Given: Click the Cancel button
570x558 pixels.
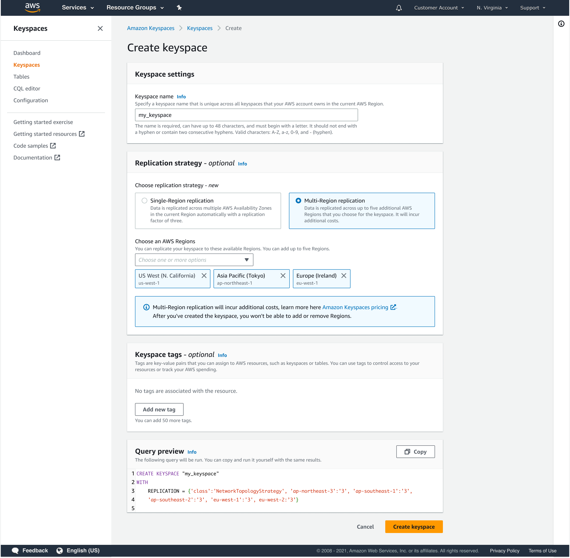Looking at the screenshot, I should tap(365, 527).
